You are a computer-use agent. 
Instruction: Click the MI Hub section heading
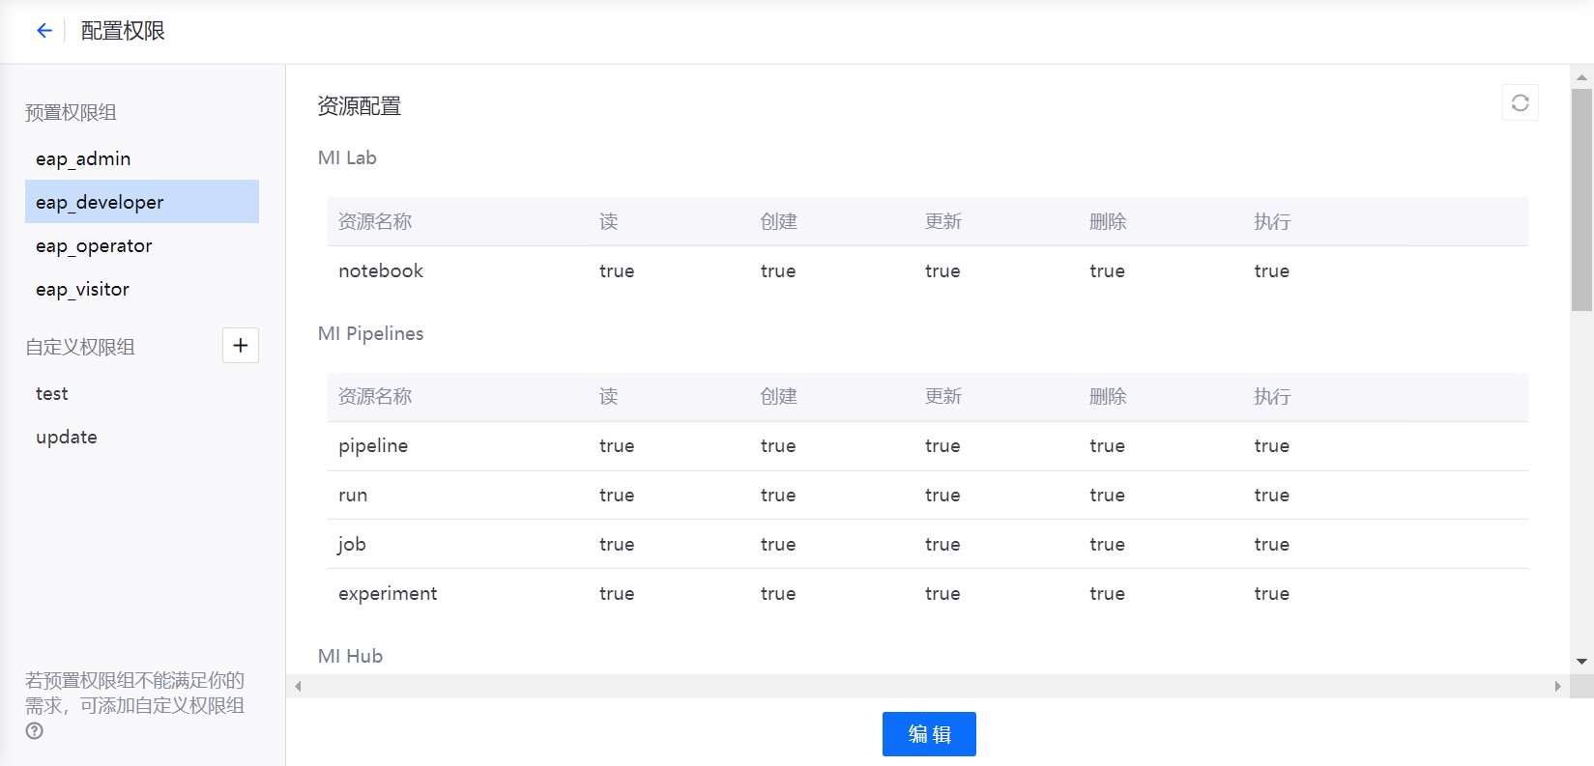click(x=350, y=656)
